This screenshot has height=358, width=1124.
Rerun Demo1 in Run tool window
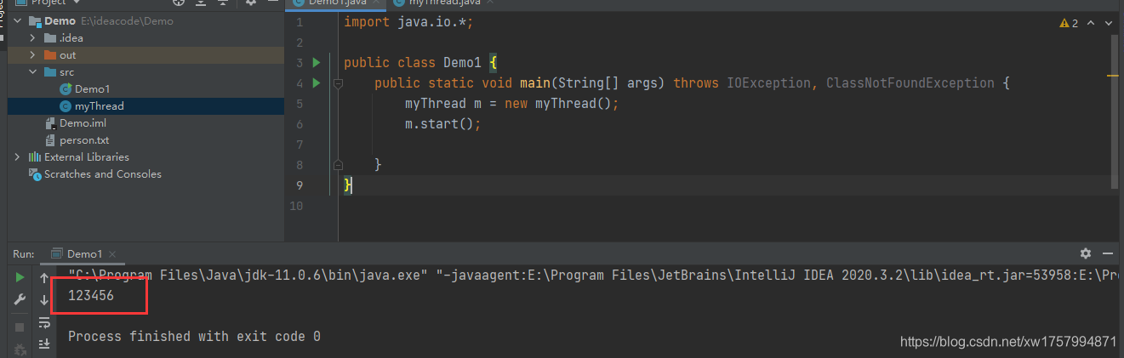20,277
